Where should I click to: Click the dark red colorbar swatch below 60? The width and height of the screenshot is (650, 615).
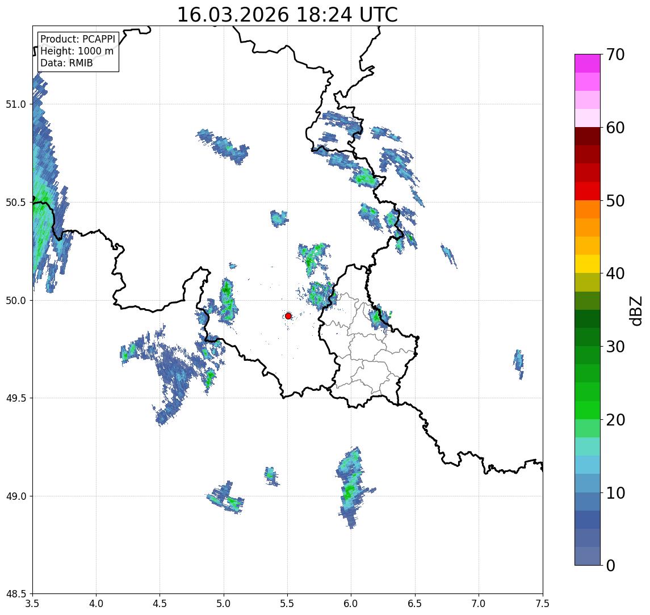tap(588, 136)
